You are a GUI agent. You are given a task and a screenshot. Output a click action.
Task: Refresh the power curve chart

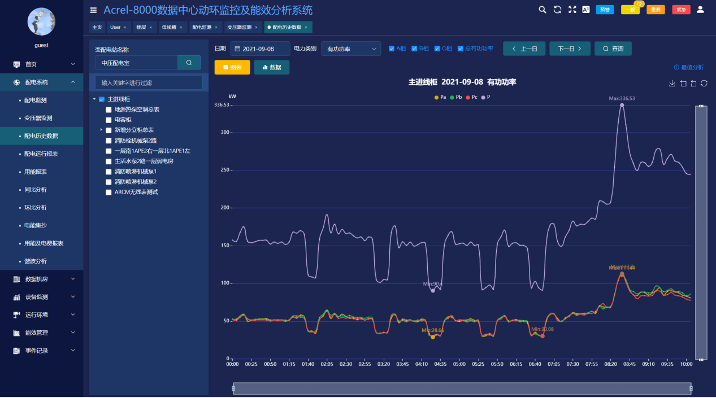pos(704,83)
